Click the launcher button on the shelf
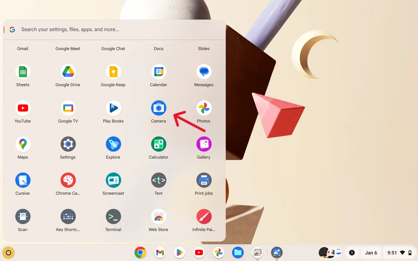This screenshot has width=418, height=261. (x=8, y=253)
